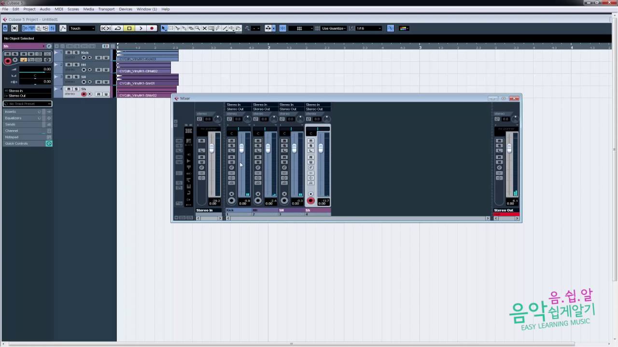Select the Mute (X) tool
Image resolution: width=618 pixels, height=347 pixels.
click(x=204, y=28)
